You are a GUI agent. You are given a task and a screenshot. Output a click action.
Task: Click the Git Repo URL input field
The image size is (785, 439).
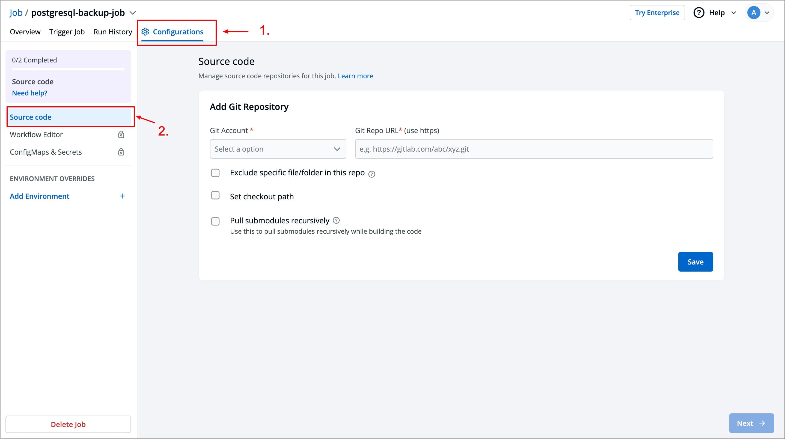click(534, 149)
